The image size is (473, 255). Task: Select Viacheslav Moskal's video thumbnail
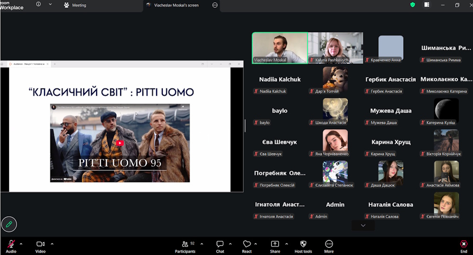point(280,47)
